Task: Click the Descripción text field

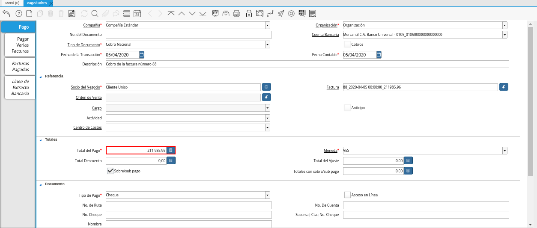Action: pyautogui.click(x=307, y=64)
